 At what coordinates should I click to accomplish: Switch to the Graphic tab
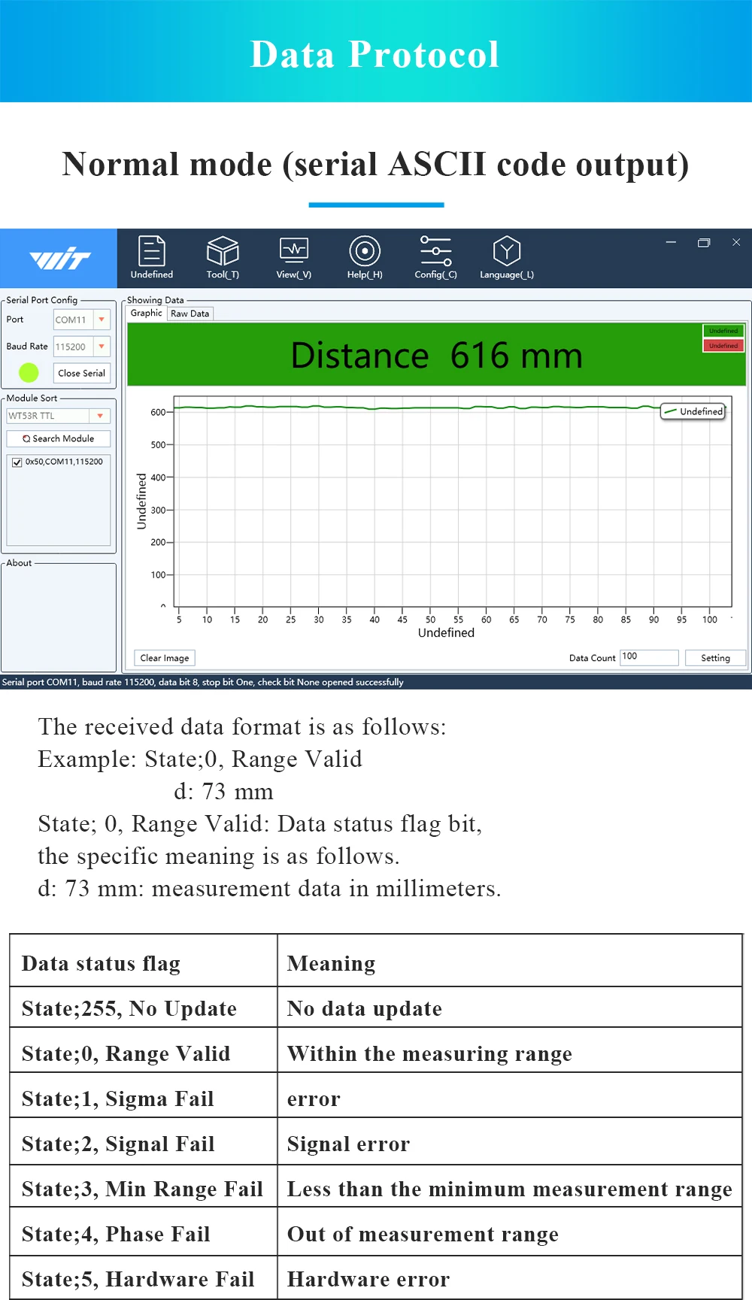pyautogui.click(x=146, y=314)
